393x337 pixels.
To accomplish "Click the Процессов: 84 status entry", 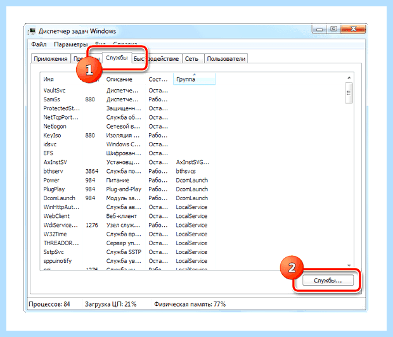I will [x=49, y=304].
